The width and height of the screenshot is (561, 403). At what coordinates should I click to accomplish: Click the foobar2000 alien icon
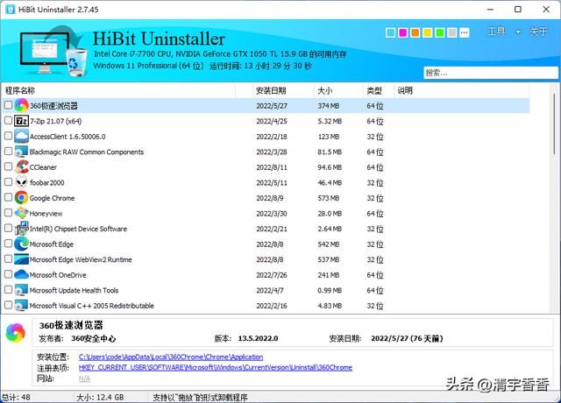(21, 182)
